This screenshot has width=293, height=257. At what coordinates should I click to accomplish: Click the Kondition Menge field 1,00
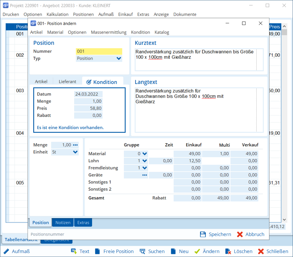coord(88,101)
